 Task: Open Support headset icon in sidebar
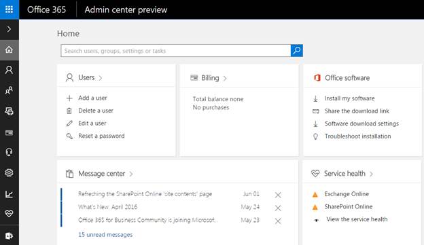10,152
